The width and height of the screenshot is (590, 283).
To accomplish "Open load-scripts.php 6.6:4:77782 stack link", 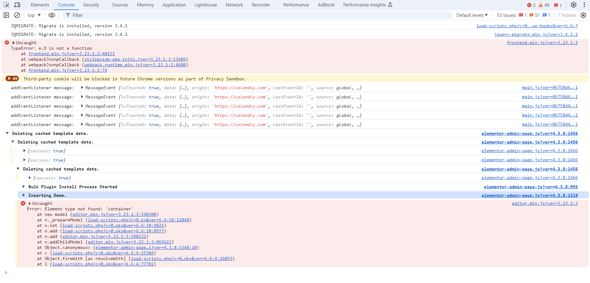I will click(x=103, y=264).
